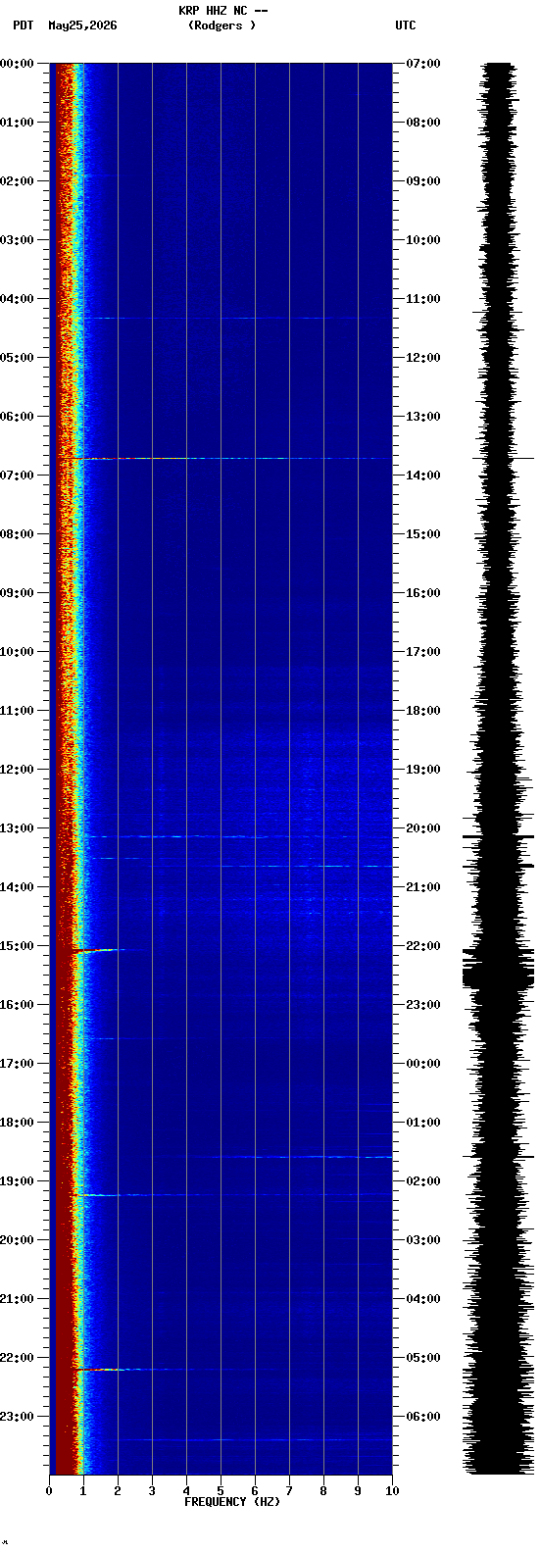Viewport: 541px width, 1553px height.
Task: Click the '06:00' UTC label on right axis
Action: [x=423, y=1417]
